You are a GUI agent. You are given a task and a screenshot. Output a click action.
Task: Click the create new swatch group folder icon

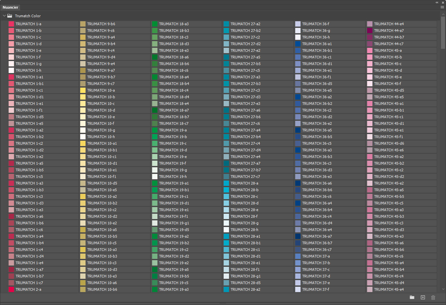[412, 297]
